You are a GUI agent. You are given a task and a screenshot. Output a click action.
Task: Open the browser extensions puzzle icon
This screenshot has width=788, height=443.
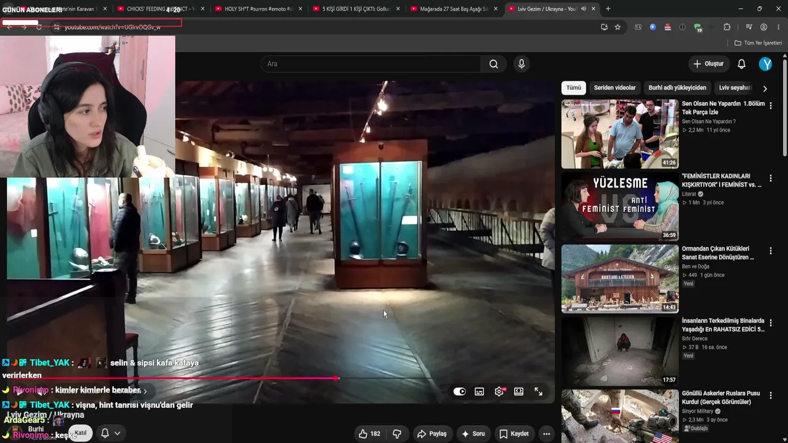coord(727,27)
